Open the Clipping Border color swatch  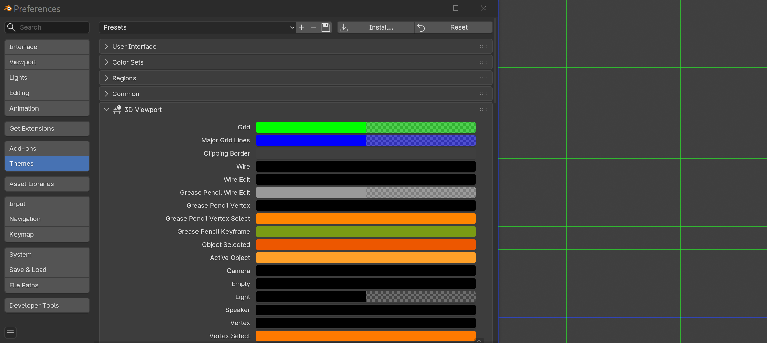366,153
